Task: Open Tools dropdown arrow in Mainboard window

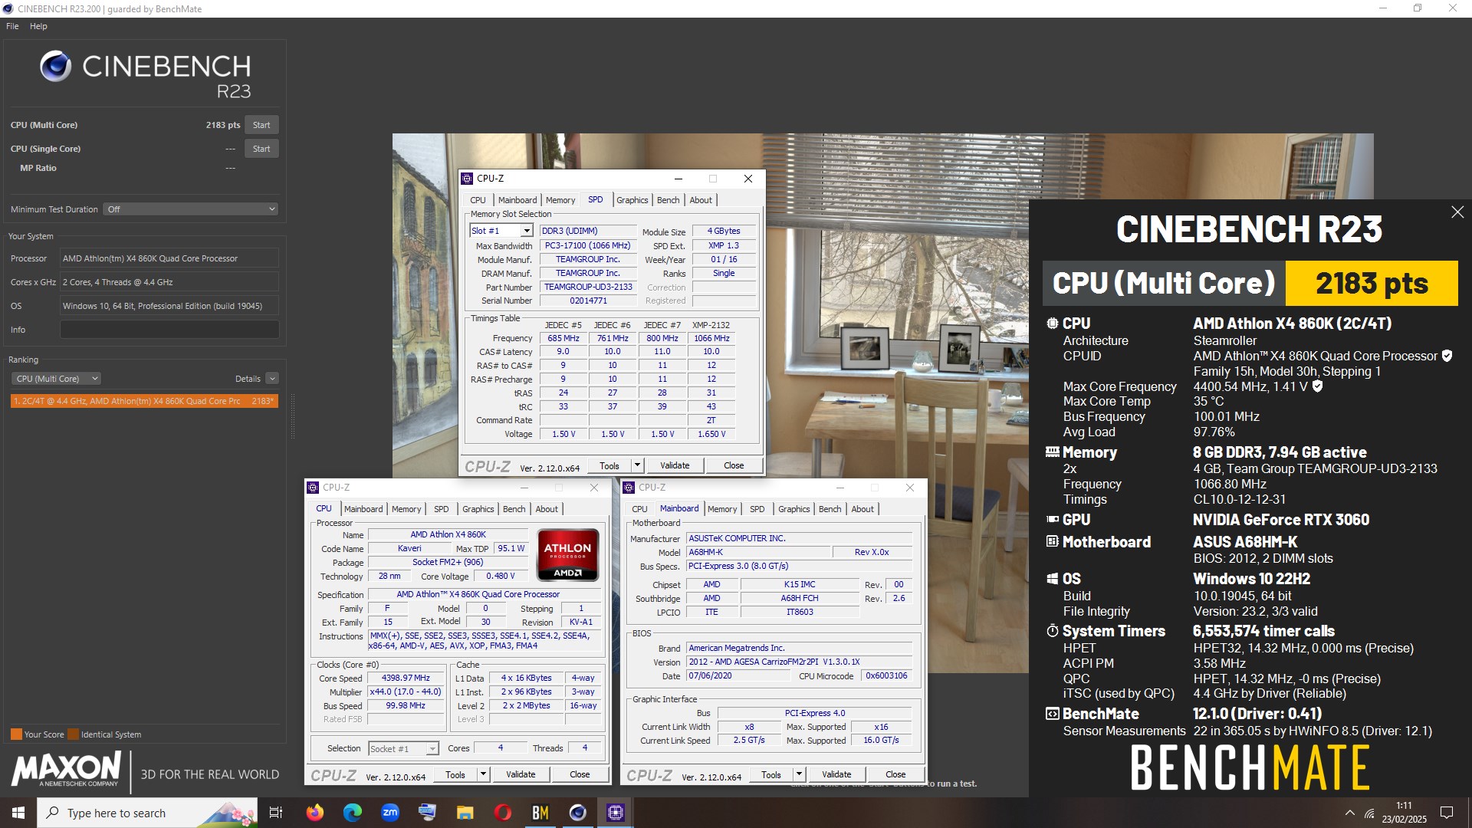Action: (x=799, y=774)
